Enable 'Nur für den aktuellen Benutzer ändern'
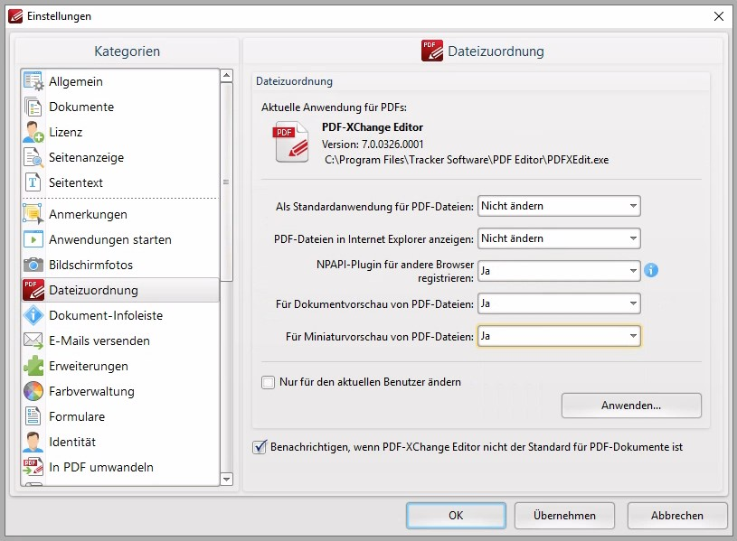The width and height of the screenshot is (737, 541). pos(269,382)
